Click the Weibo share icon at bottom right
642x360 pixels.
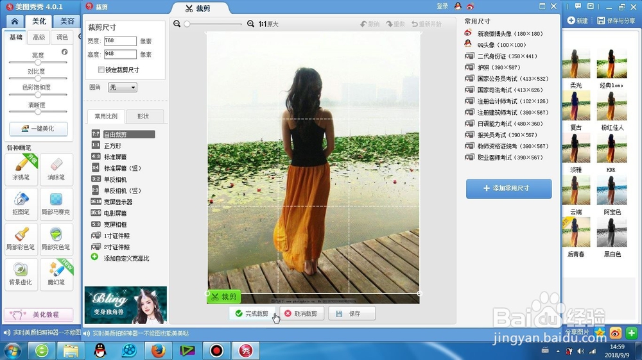(616, 333)
